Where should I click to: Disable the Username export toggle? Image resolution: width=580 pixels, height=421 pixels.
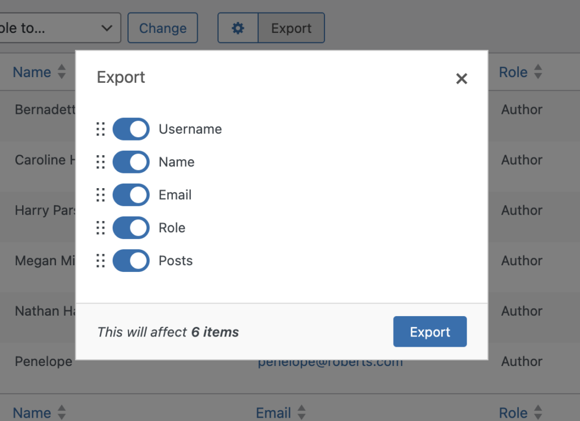click(x=131, y=129)
